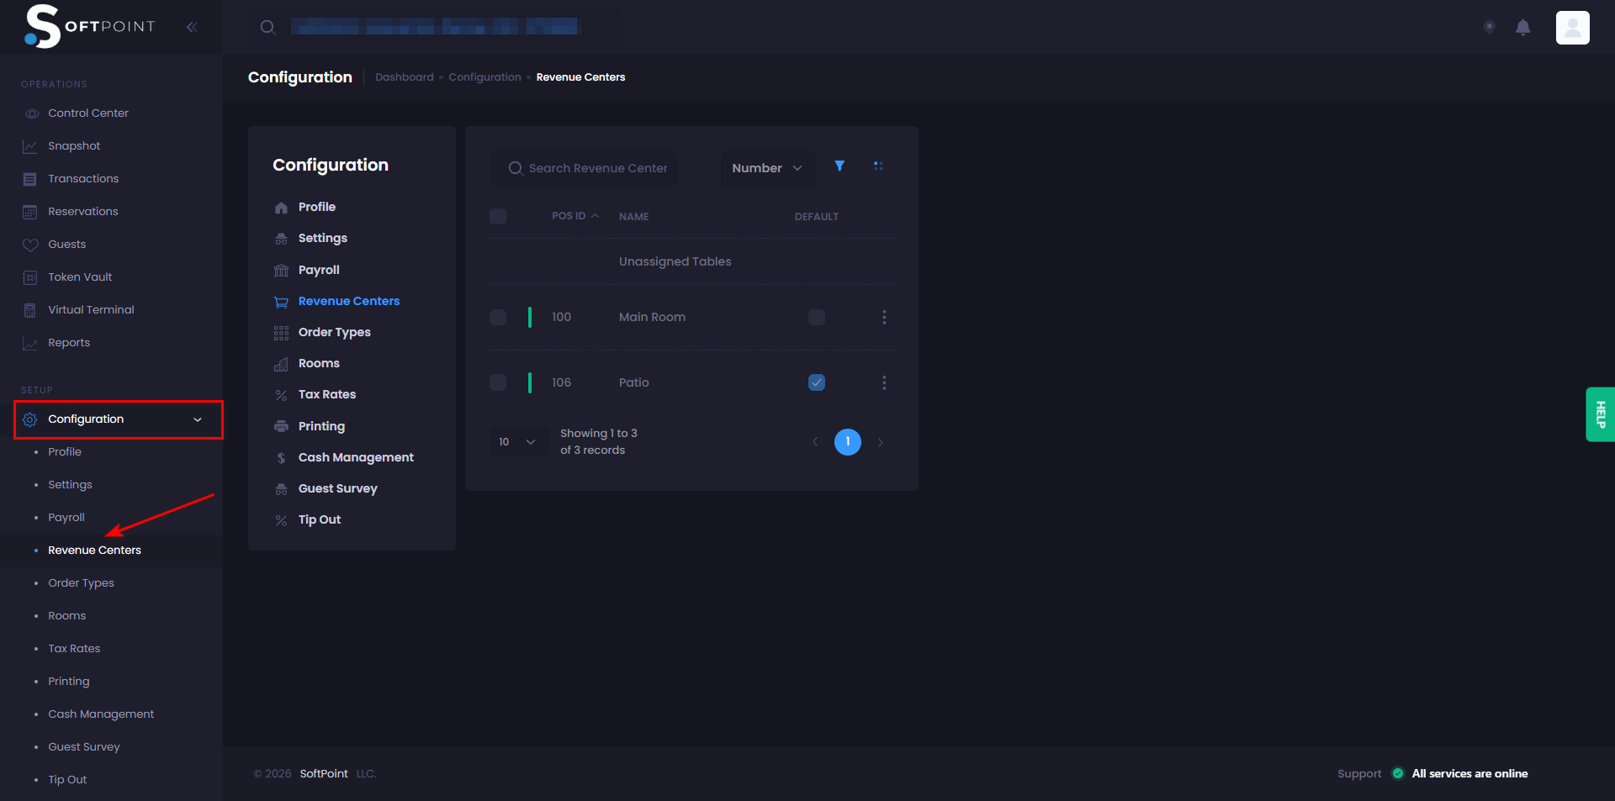
Task: Open the three-dot menu for Patio
Action: [883, 382]
